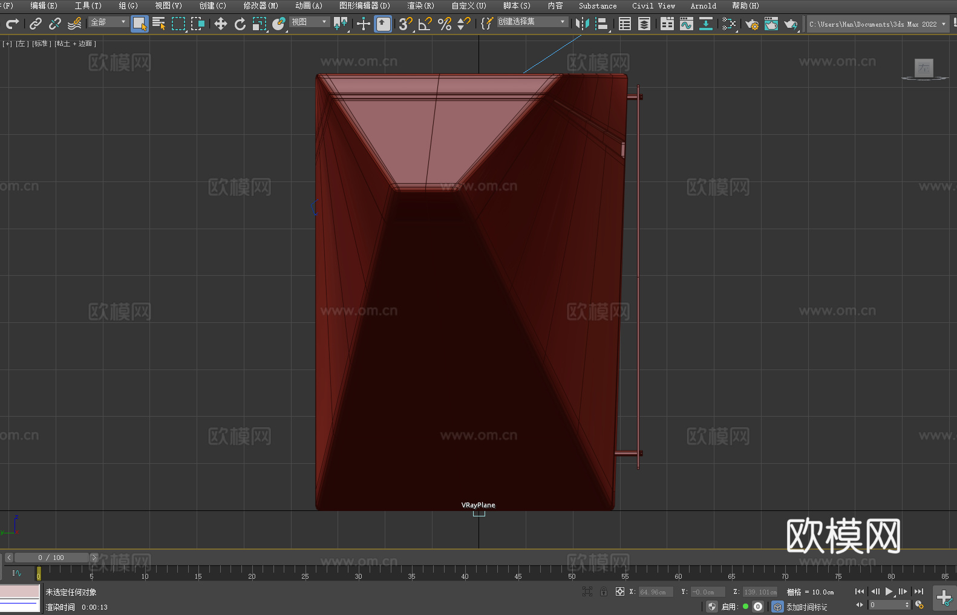Screen dimensions: 957x615
Task: Open the 渲染(R) menu
Action: [420, 5]
